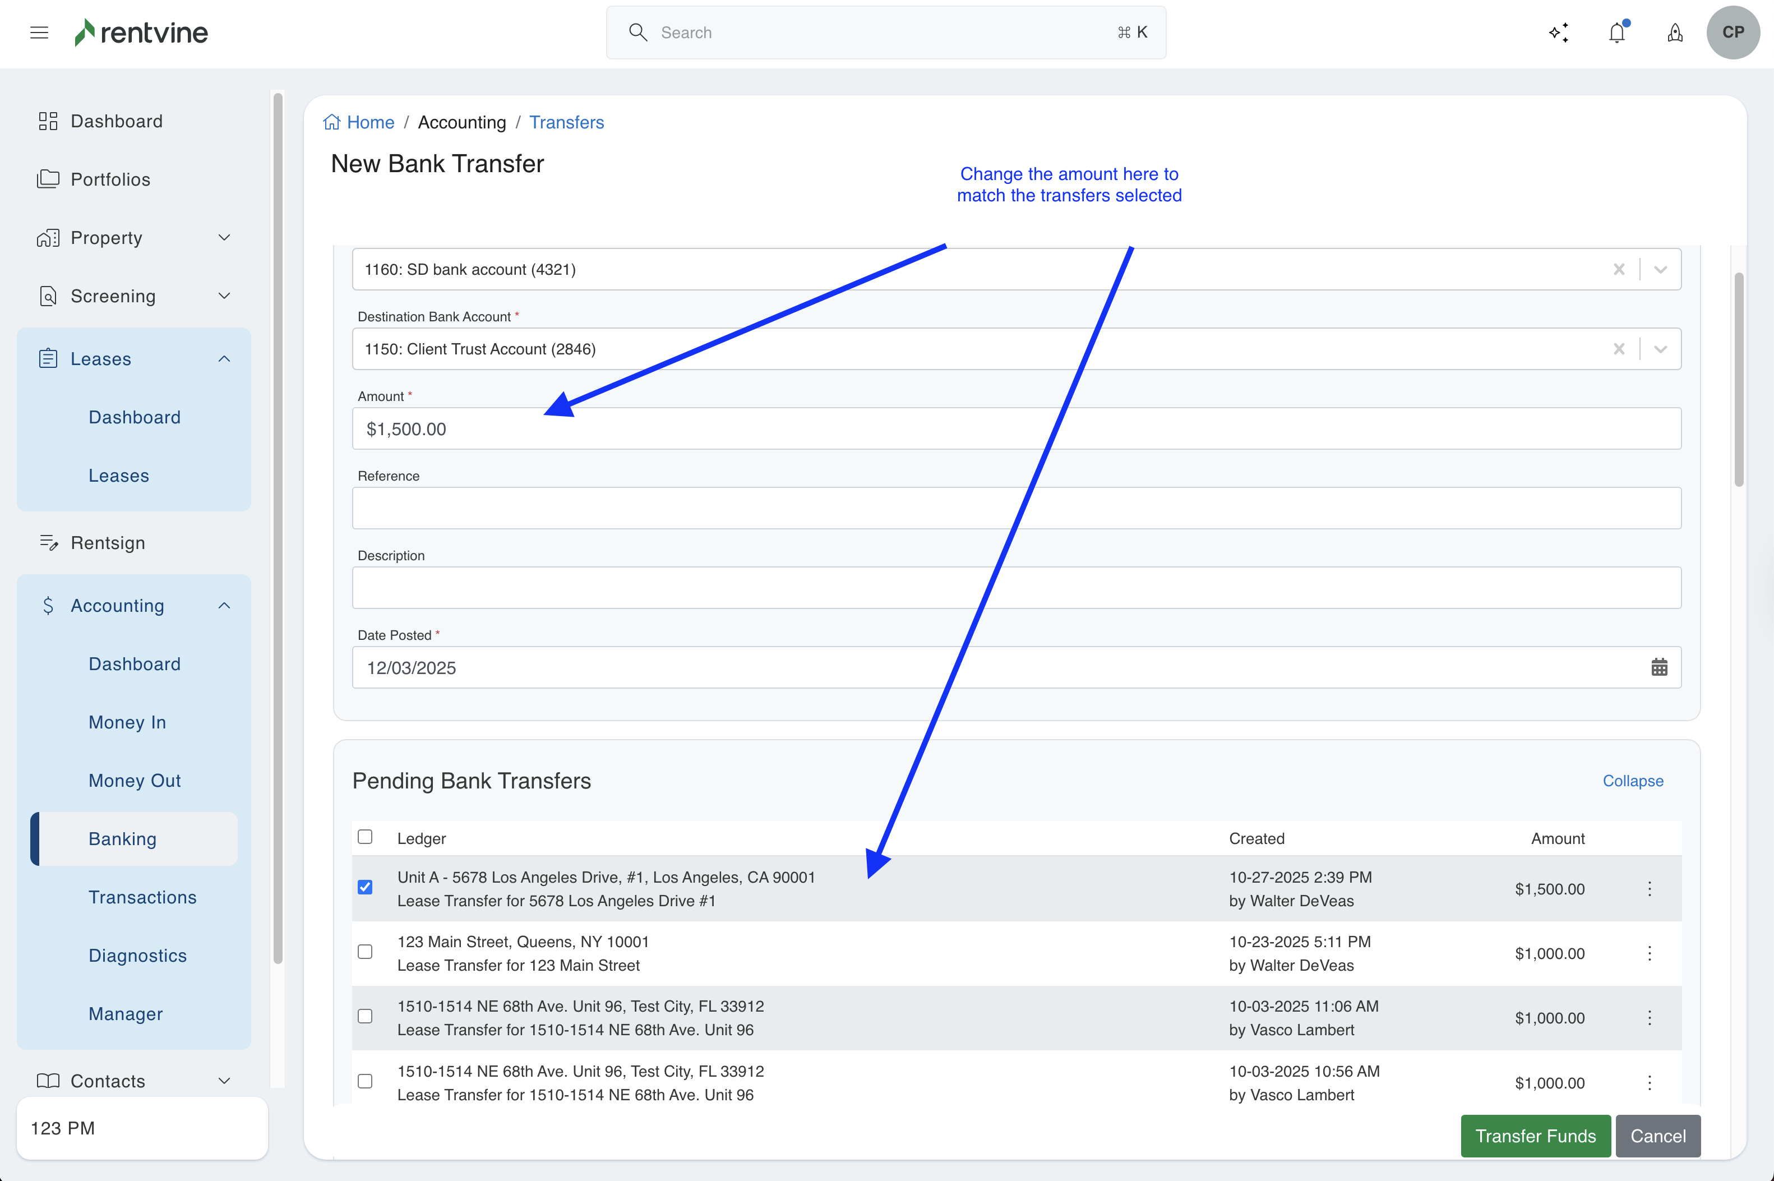Clear the Destination Bank Account selection
The height and width of the screenshot is (1181, 1774).
(1619, 349)
